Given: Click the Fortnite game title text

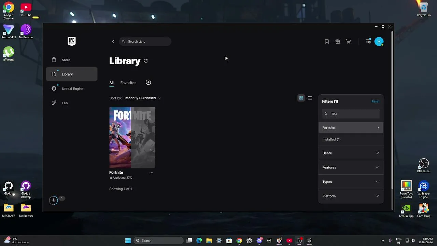Looking at the screenshot, I should [x=116, y=173].
